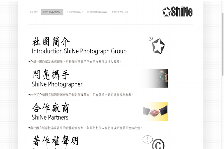Viewport: 224px width, 149px height.
Task: Click the ShiNe star logo in the header
Action: click(x=178, y=11)
